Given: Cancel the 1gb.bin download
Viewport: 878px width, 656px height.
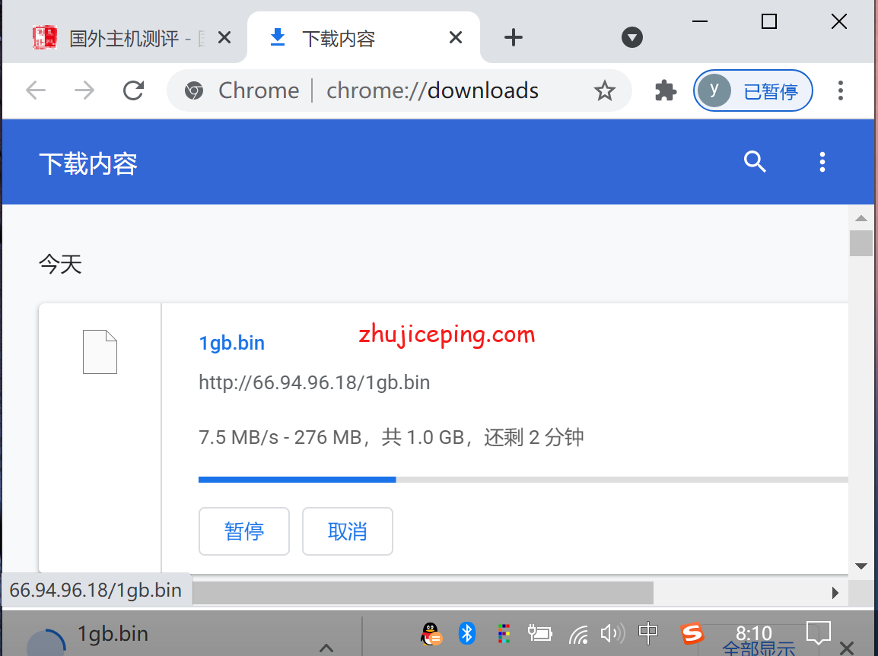Looking at the screenshot, I should pyautogui.click(x=348, y=531).
